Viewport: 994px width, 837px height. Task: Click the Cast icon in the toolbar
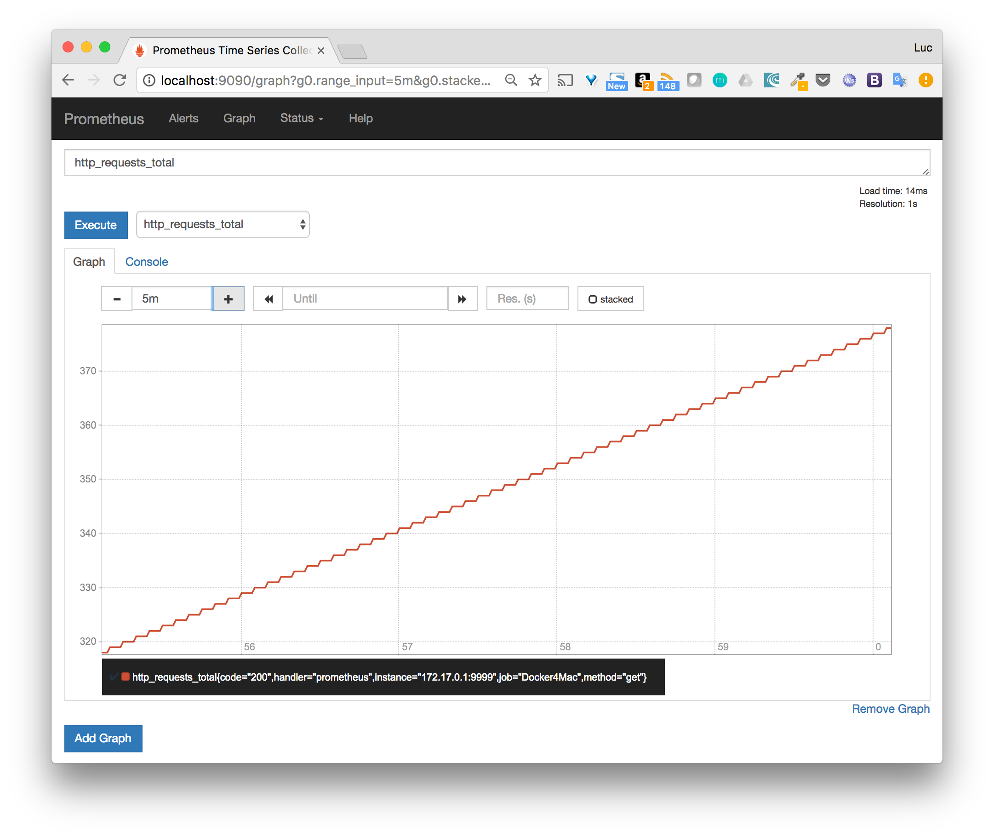[565, 80]
